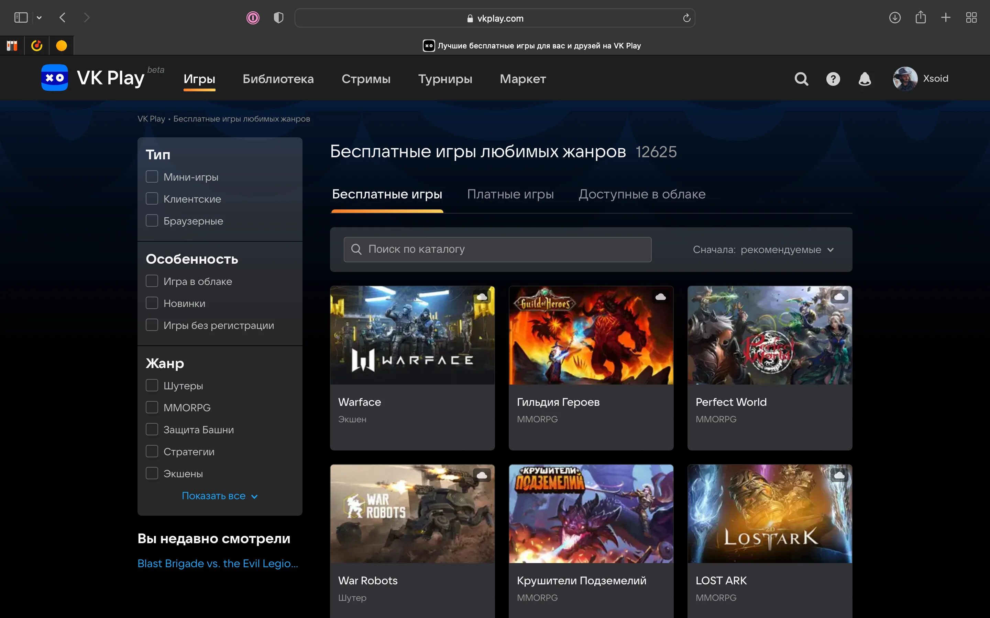Open the help question mark icon
The width and height of the screenshot is (990, 618).
(x=833, y=79)
